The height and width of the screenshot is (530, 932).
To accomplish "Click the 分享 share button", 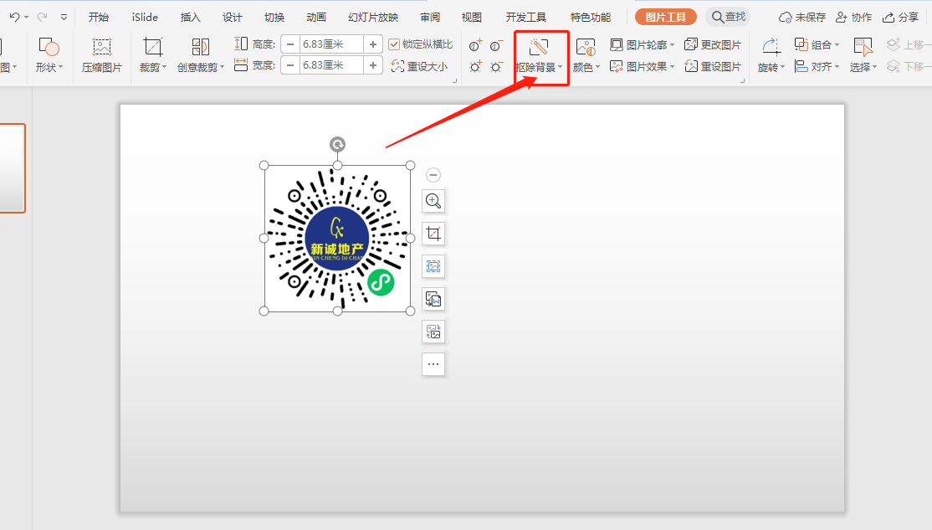I will pos(900,18).
